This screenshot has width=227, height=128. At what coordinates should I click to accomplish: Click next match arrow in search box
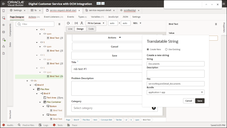pos(212,4)
